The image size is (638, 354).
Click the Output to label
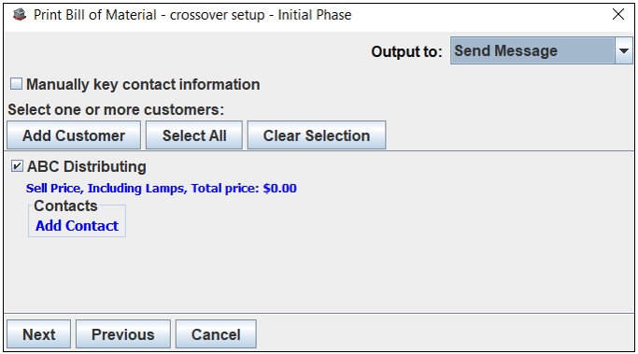406,51
